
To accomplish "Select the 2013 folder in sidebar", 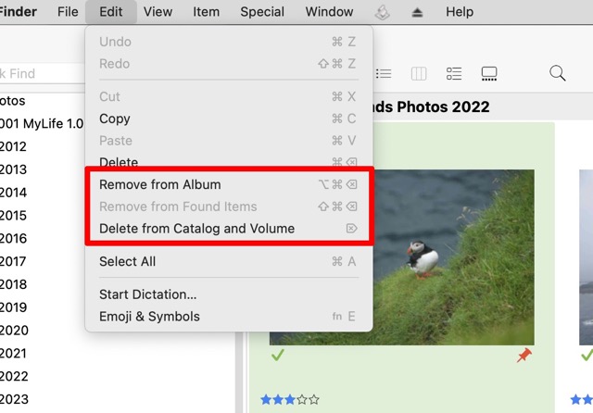I will 13,169.
